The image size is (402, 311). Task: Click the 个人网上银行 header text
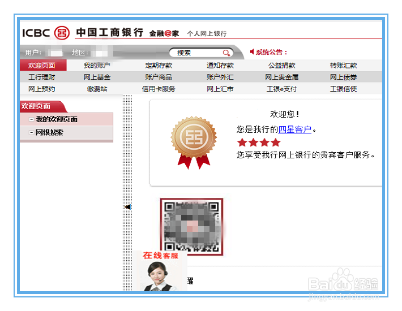click(207, 34)
